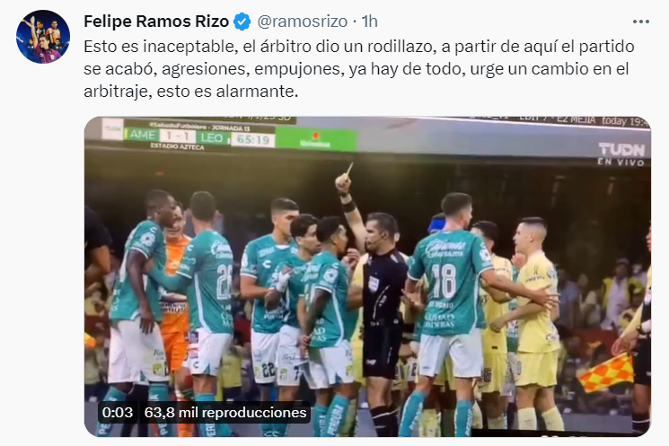Click the @ramosrizo handle
The height and width of the screenshot is (446, 669).
tap(302, 22)
